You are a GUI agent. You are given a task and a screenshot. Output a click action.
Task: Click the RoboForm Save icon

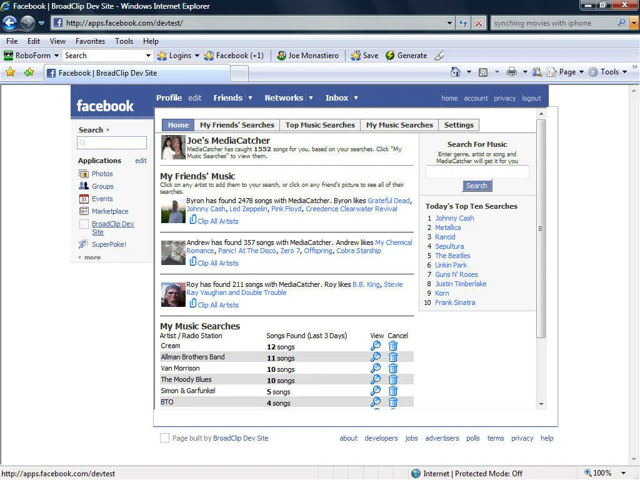[x=356, y=56]
